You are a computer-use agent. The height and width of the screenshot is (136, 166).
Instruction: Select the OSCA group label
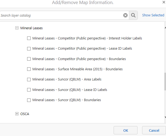click(x=25, y=114)
